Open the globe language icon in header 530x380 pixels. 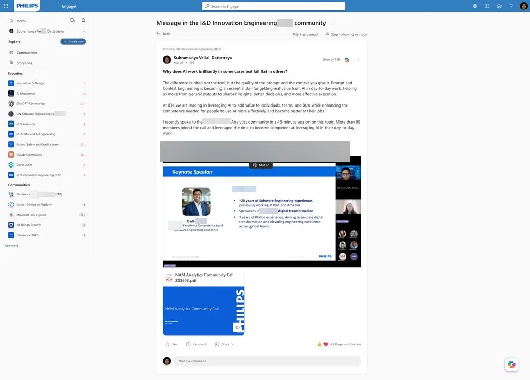point(475,6)
